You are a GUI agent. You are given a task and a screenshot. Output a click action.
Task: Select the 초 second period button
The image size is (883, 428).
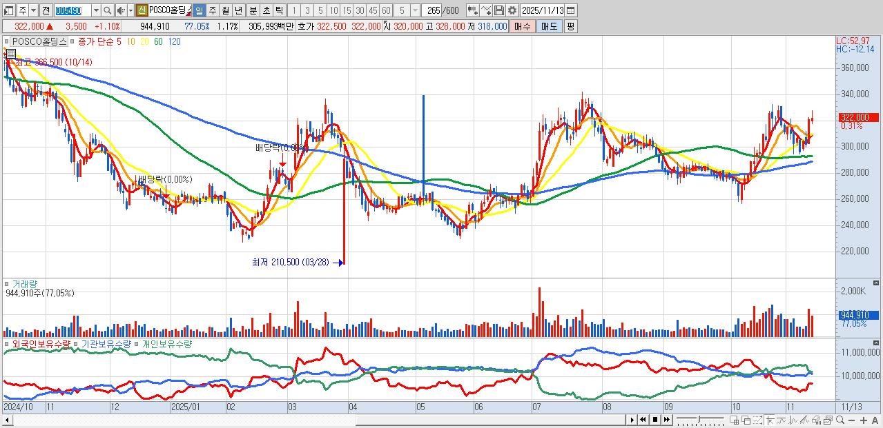(266, 10)
